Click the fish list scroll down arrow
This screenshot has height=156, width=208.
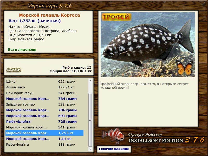pyautogui.click(x=90, y=149)
